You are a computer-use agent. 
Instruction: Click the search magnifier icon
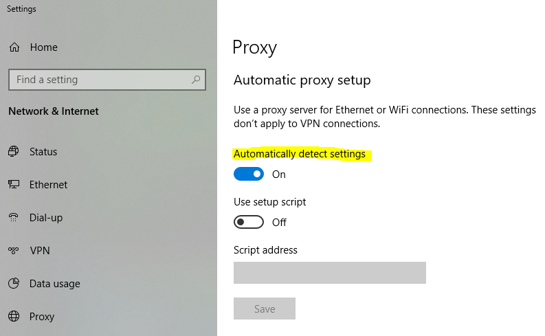pyautogui.click(x=196, y=80)
